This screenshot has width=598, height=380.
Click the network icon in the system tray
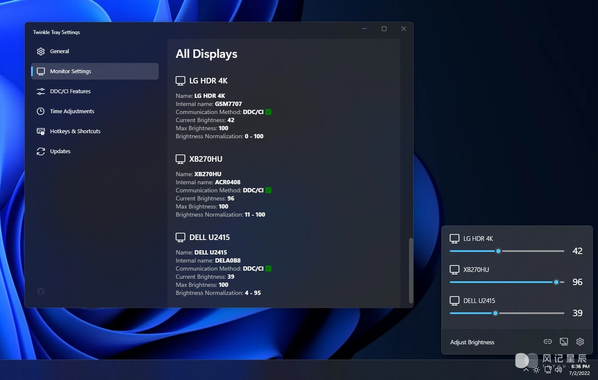coord(548,370)
